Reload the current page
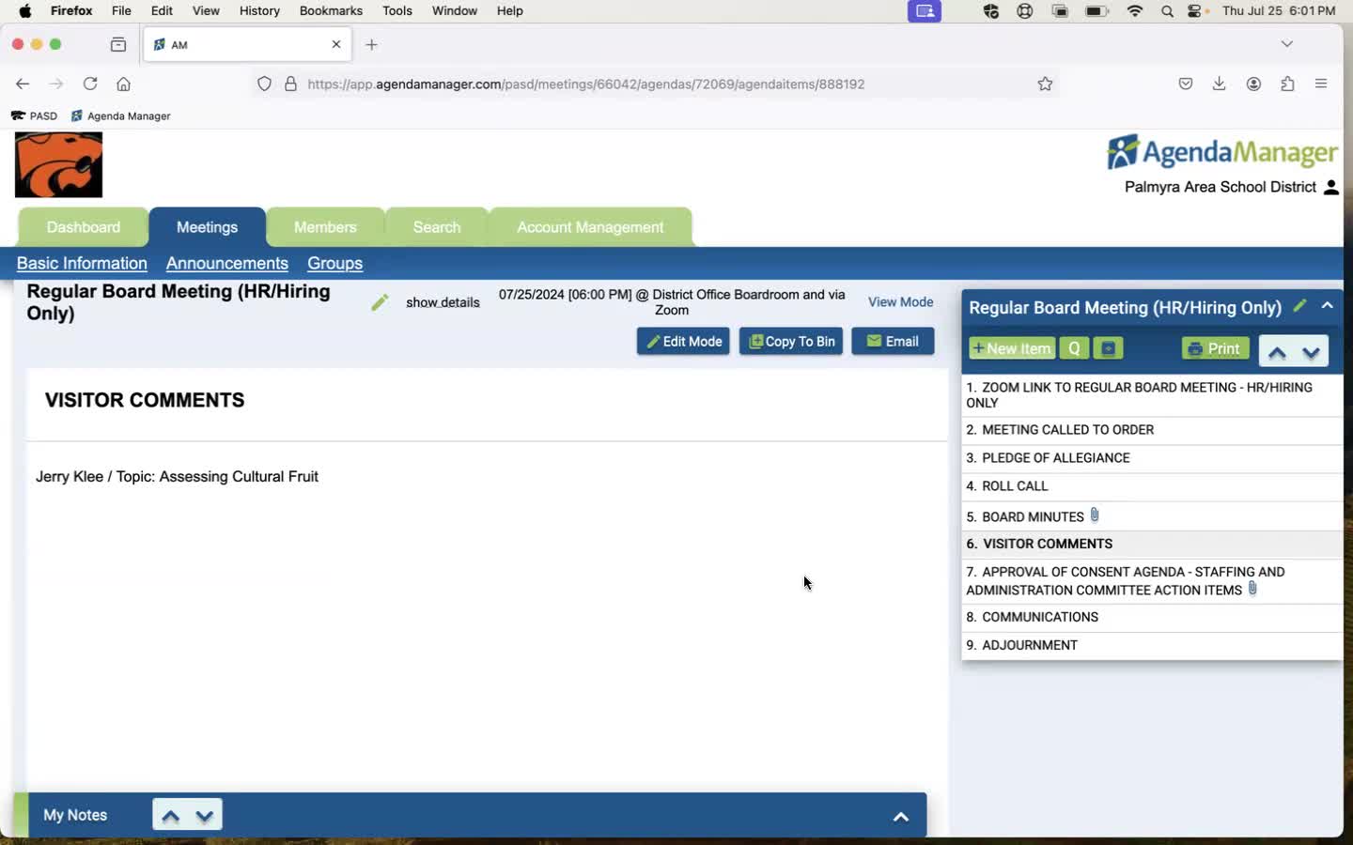Screen dimensions: 1353x845 (90, 84)
